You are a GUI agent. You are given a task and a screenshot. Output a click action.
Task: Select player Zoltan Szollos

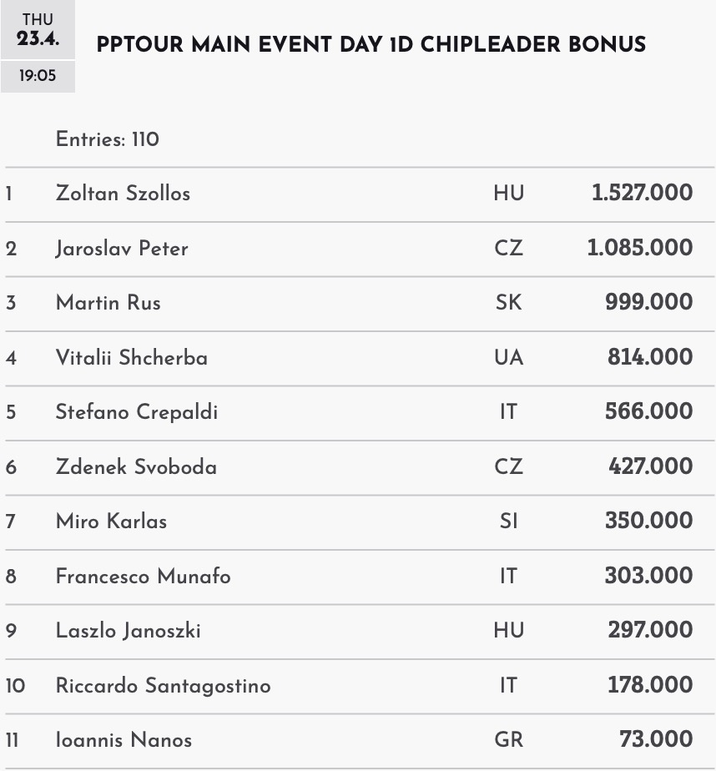click(123, 194)
